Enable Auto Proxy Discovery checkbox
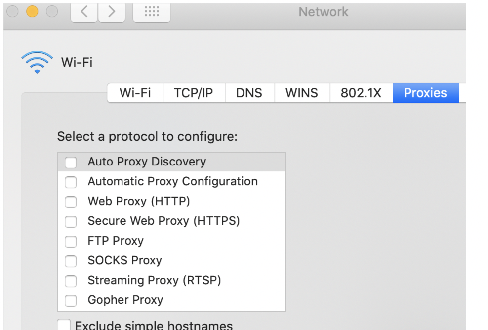488x330 pixels. tap(71, 162)
